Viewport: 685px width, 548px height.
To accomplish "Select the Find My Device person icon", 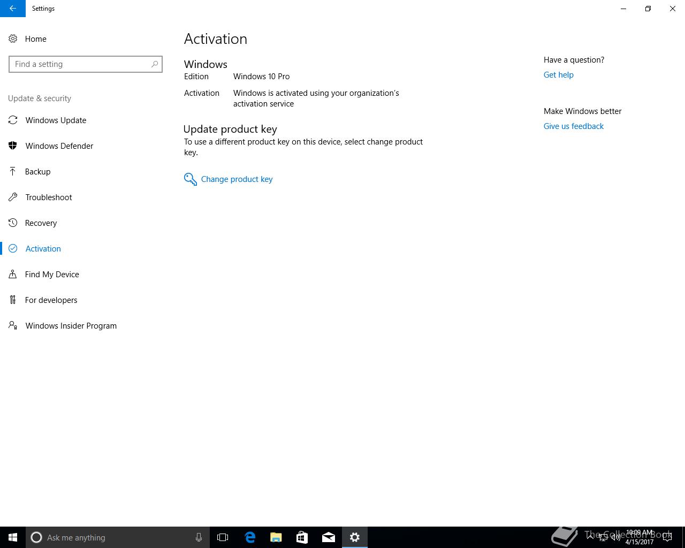I will tap(13, 274).
